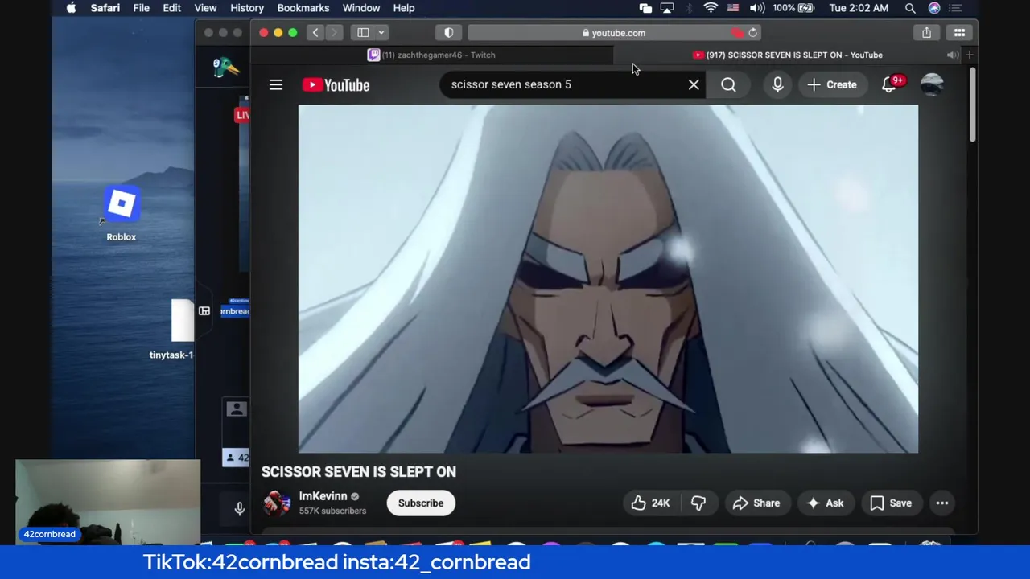Save the video to a playlist

[x=891, y=503]
